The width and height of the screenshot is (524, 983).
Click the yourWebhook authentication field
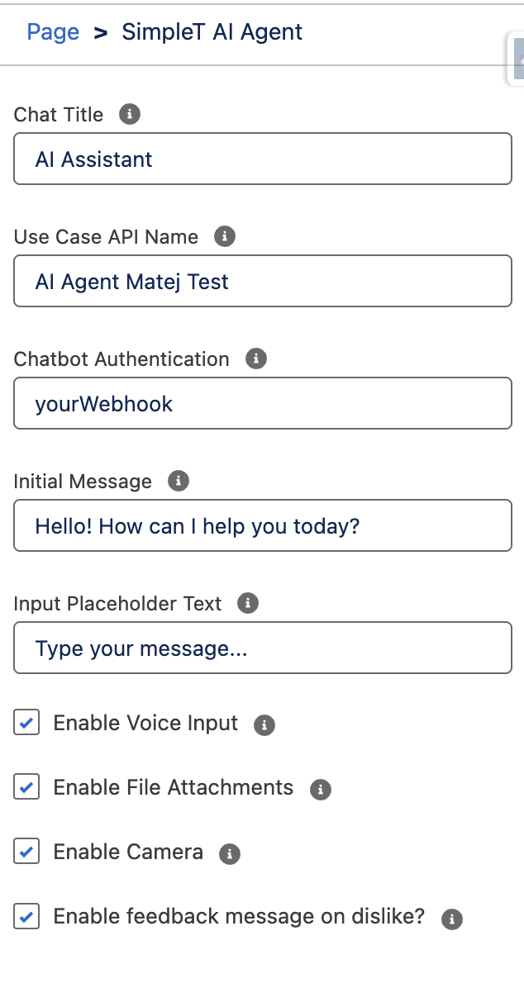point(262,403)
